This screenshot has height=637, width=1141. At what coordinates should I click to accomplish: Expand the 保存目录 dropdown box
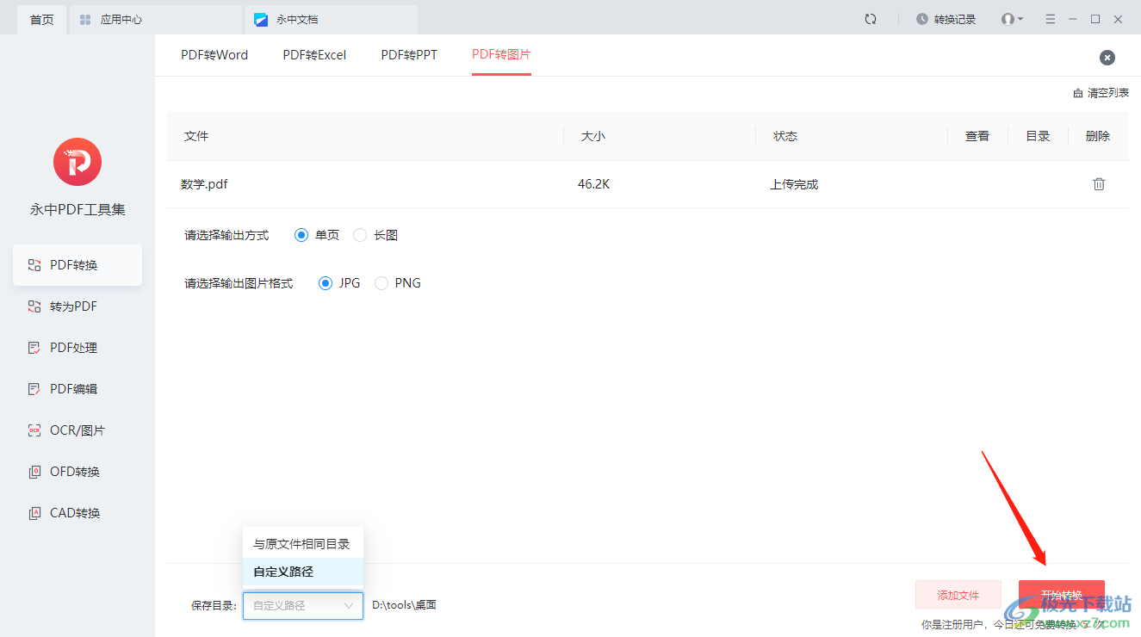[303, 605]
